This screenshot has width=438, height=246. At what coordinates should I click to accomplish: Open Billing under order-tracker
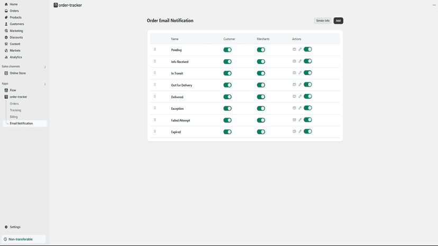pyautogui.click(x=14, y=117)
